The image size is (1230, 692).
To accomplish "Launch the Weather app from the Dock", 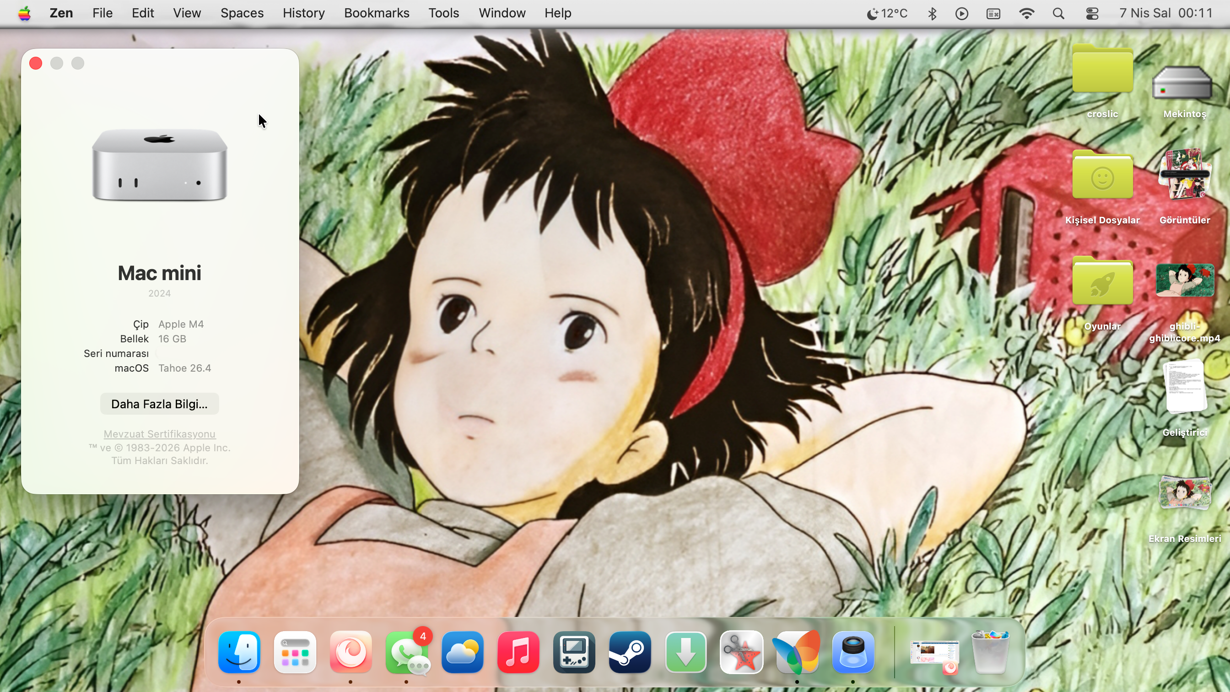I will point(463,652).
